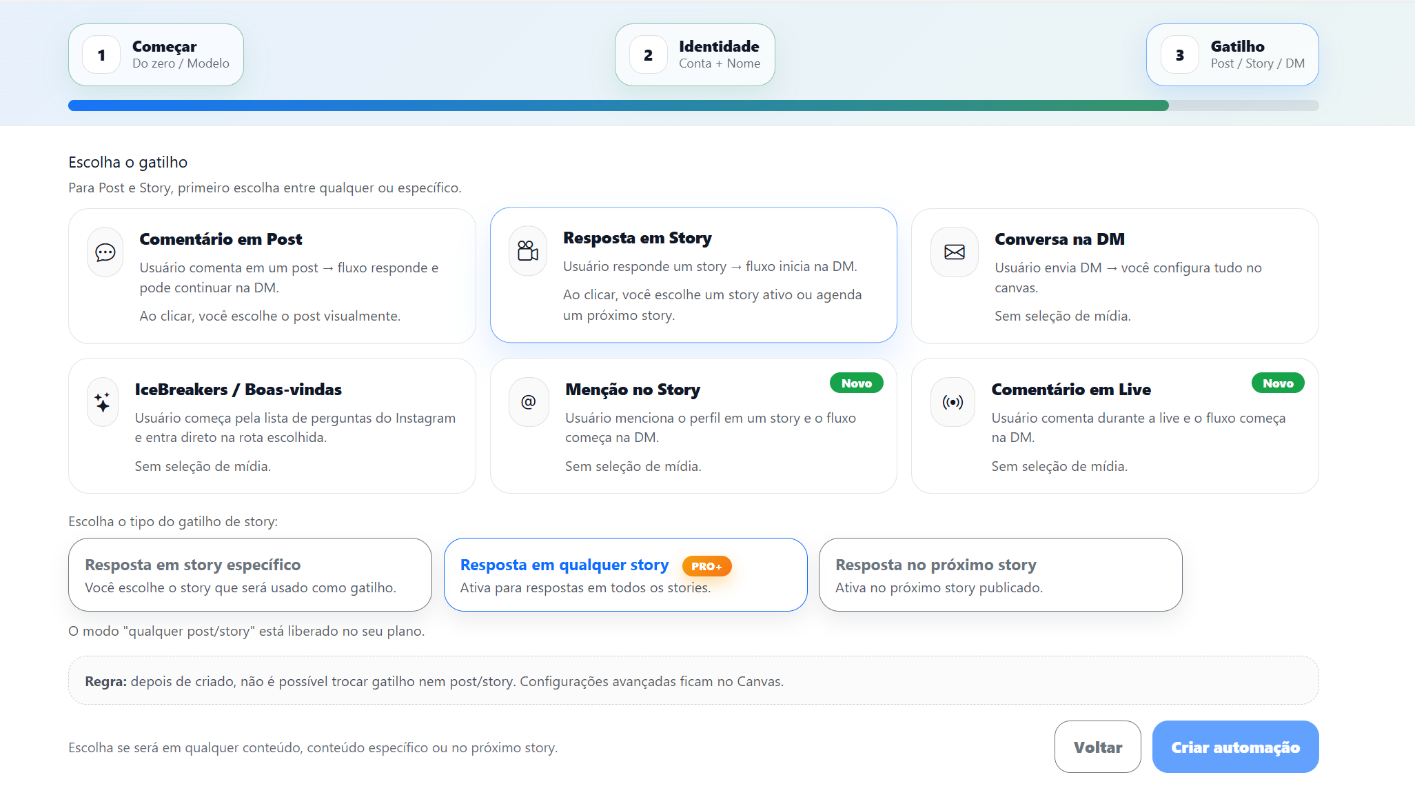Click the Voltar button

(1097, 747)
